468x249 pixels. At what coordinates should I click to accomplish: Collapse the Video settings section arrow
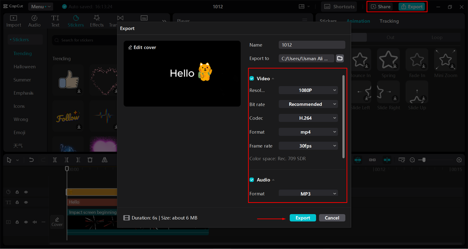pos(273,79)
